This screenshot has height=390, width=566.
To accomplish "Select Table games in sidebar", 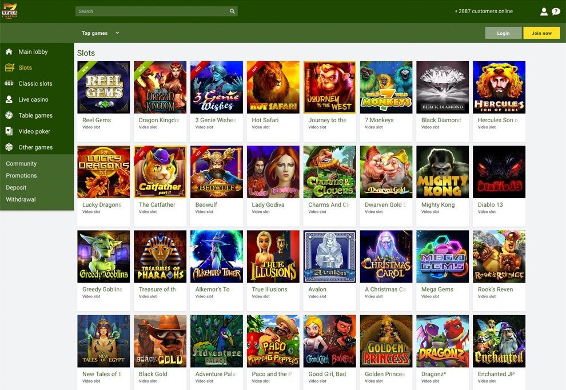I will (x=35, y=115).
